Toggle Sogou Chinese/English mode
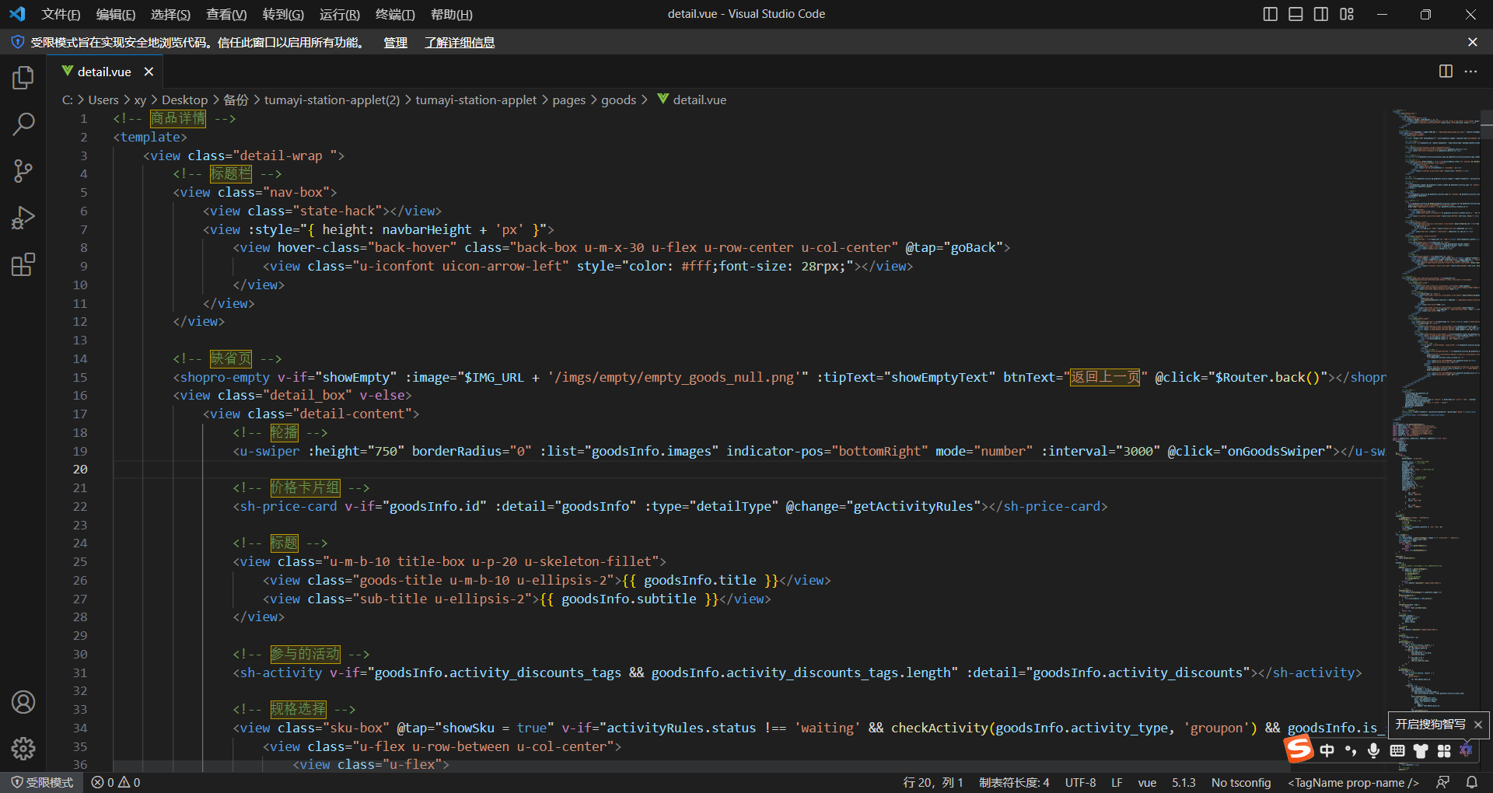Image resolution: width=1493 pixels, height=793 pixels. click(x=1327, y=750)
